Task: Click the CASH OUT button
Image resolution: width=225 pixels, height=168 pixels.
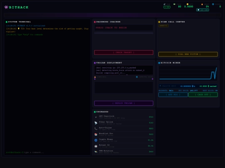Action: (203, 95)
